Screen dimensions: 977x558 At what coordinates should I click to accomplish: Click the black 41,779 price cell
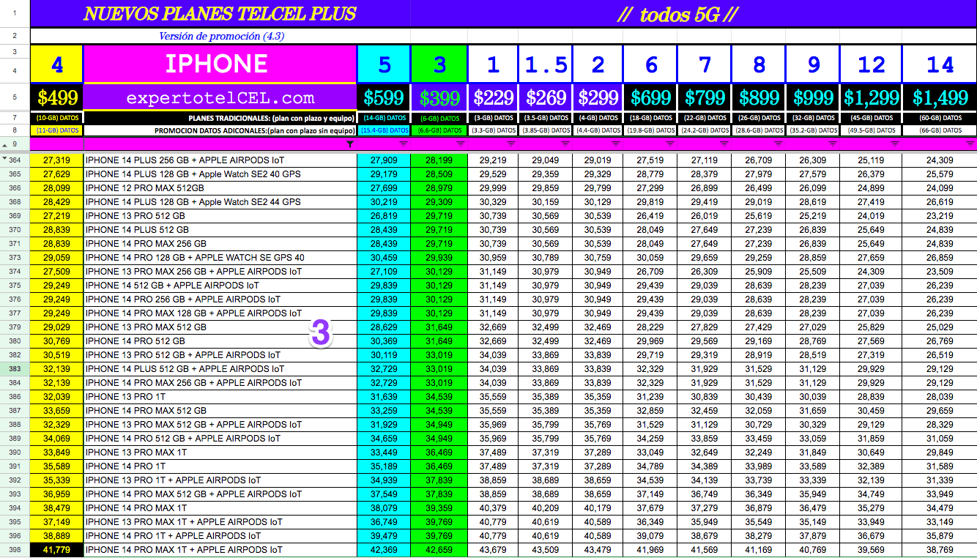[x=57, y=550]
